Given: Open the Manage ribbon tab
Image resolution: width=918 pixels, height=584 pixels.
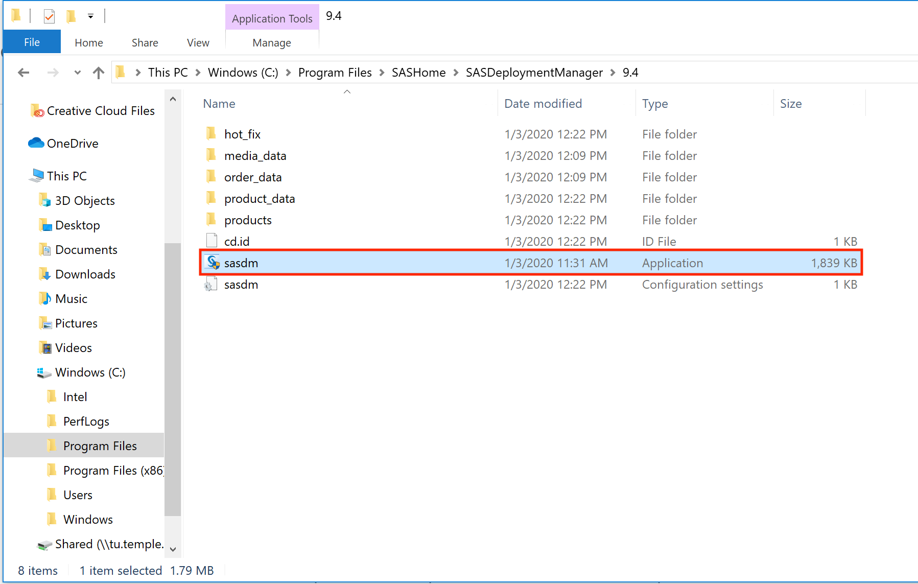Looking at the screenshot, I should pos(272,43).
